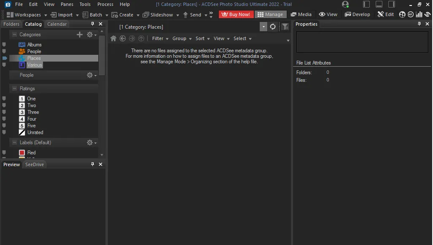Screen dimensions: 433x245
Task: Click the orange People category icon
Action: [22, 51]
